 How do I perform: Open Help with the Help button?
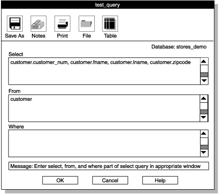click(x=160, y=180)
